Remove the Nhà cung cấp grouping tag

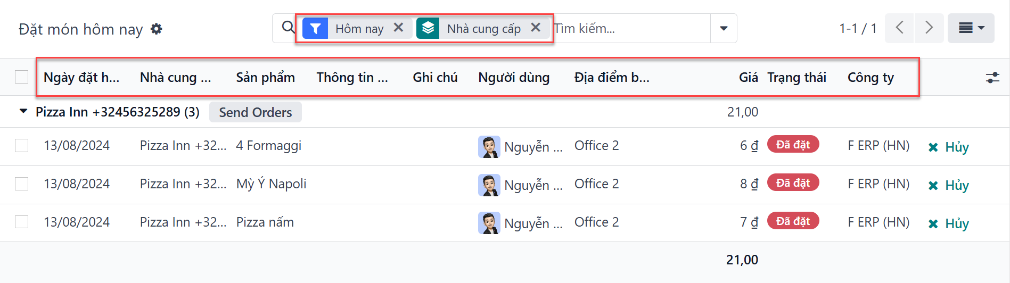click(x=536, y=28)
